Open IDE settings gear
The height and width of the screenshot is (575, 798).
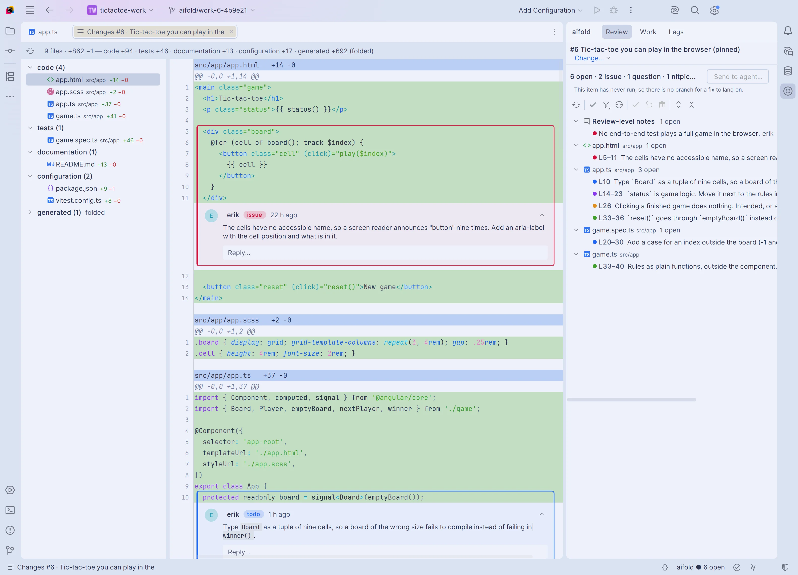tap(714, 10)
